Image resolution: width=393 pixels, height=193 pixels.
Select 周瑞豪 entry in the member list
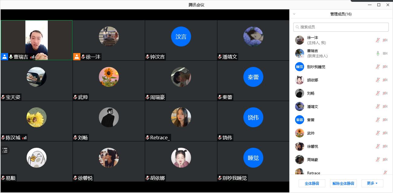[x=341, y=160]
